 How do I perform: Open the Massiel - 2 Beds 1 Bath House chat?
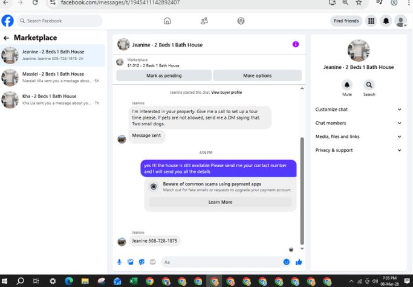tap(53, 78)
